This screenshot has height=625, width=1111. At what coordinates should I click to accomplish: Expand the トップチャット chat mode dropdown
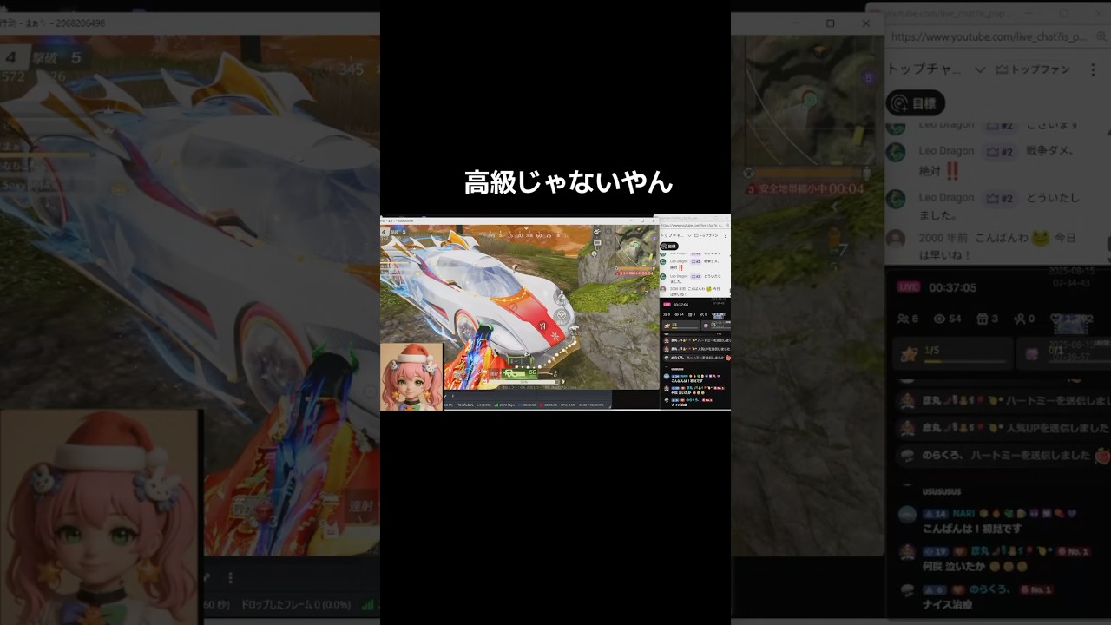click(x=979, y=69)
